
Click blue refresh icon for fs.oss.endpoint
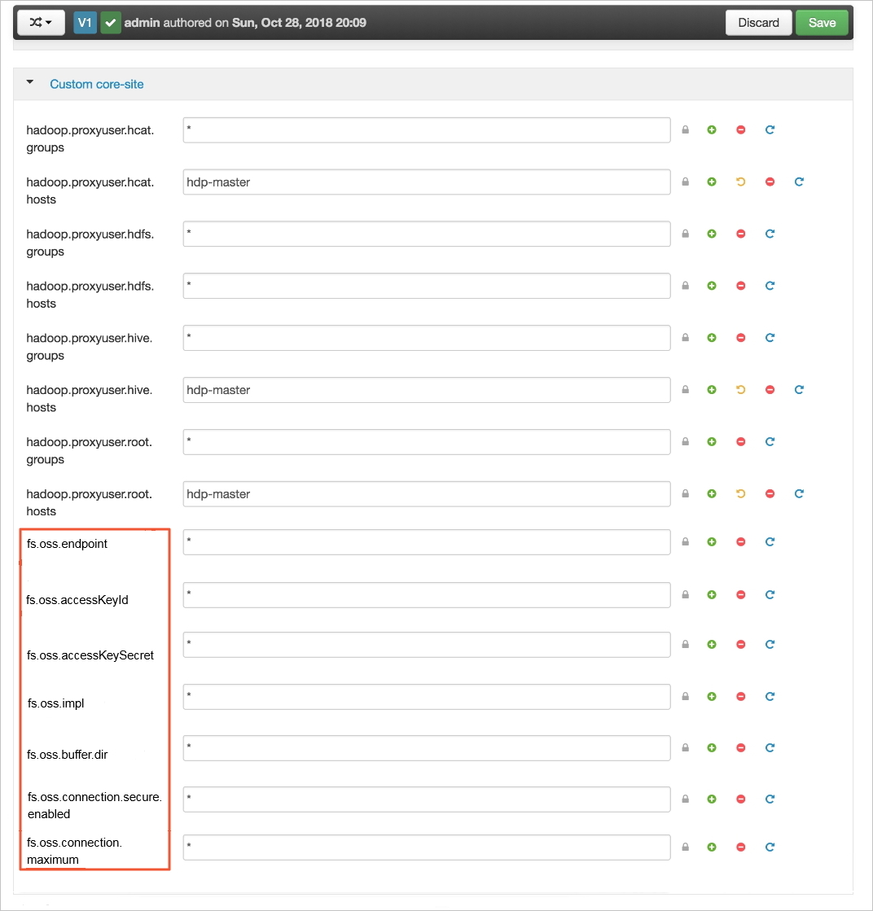coord(770,542)
